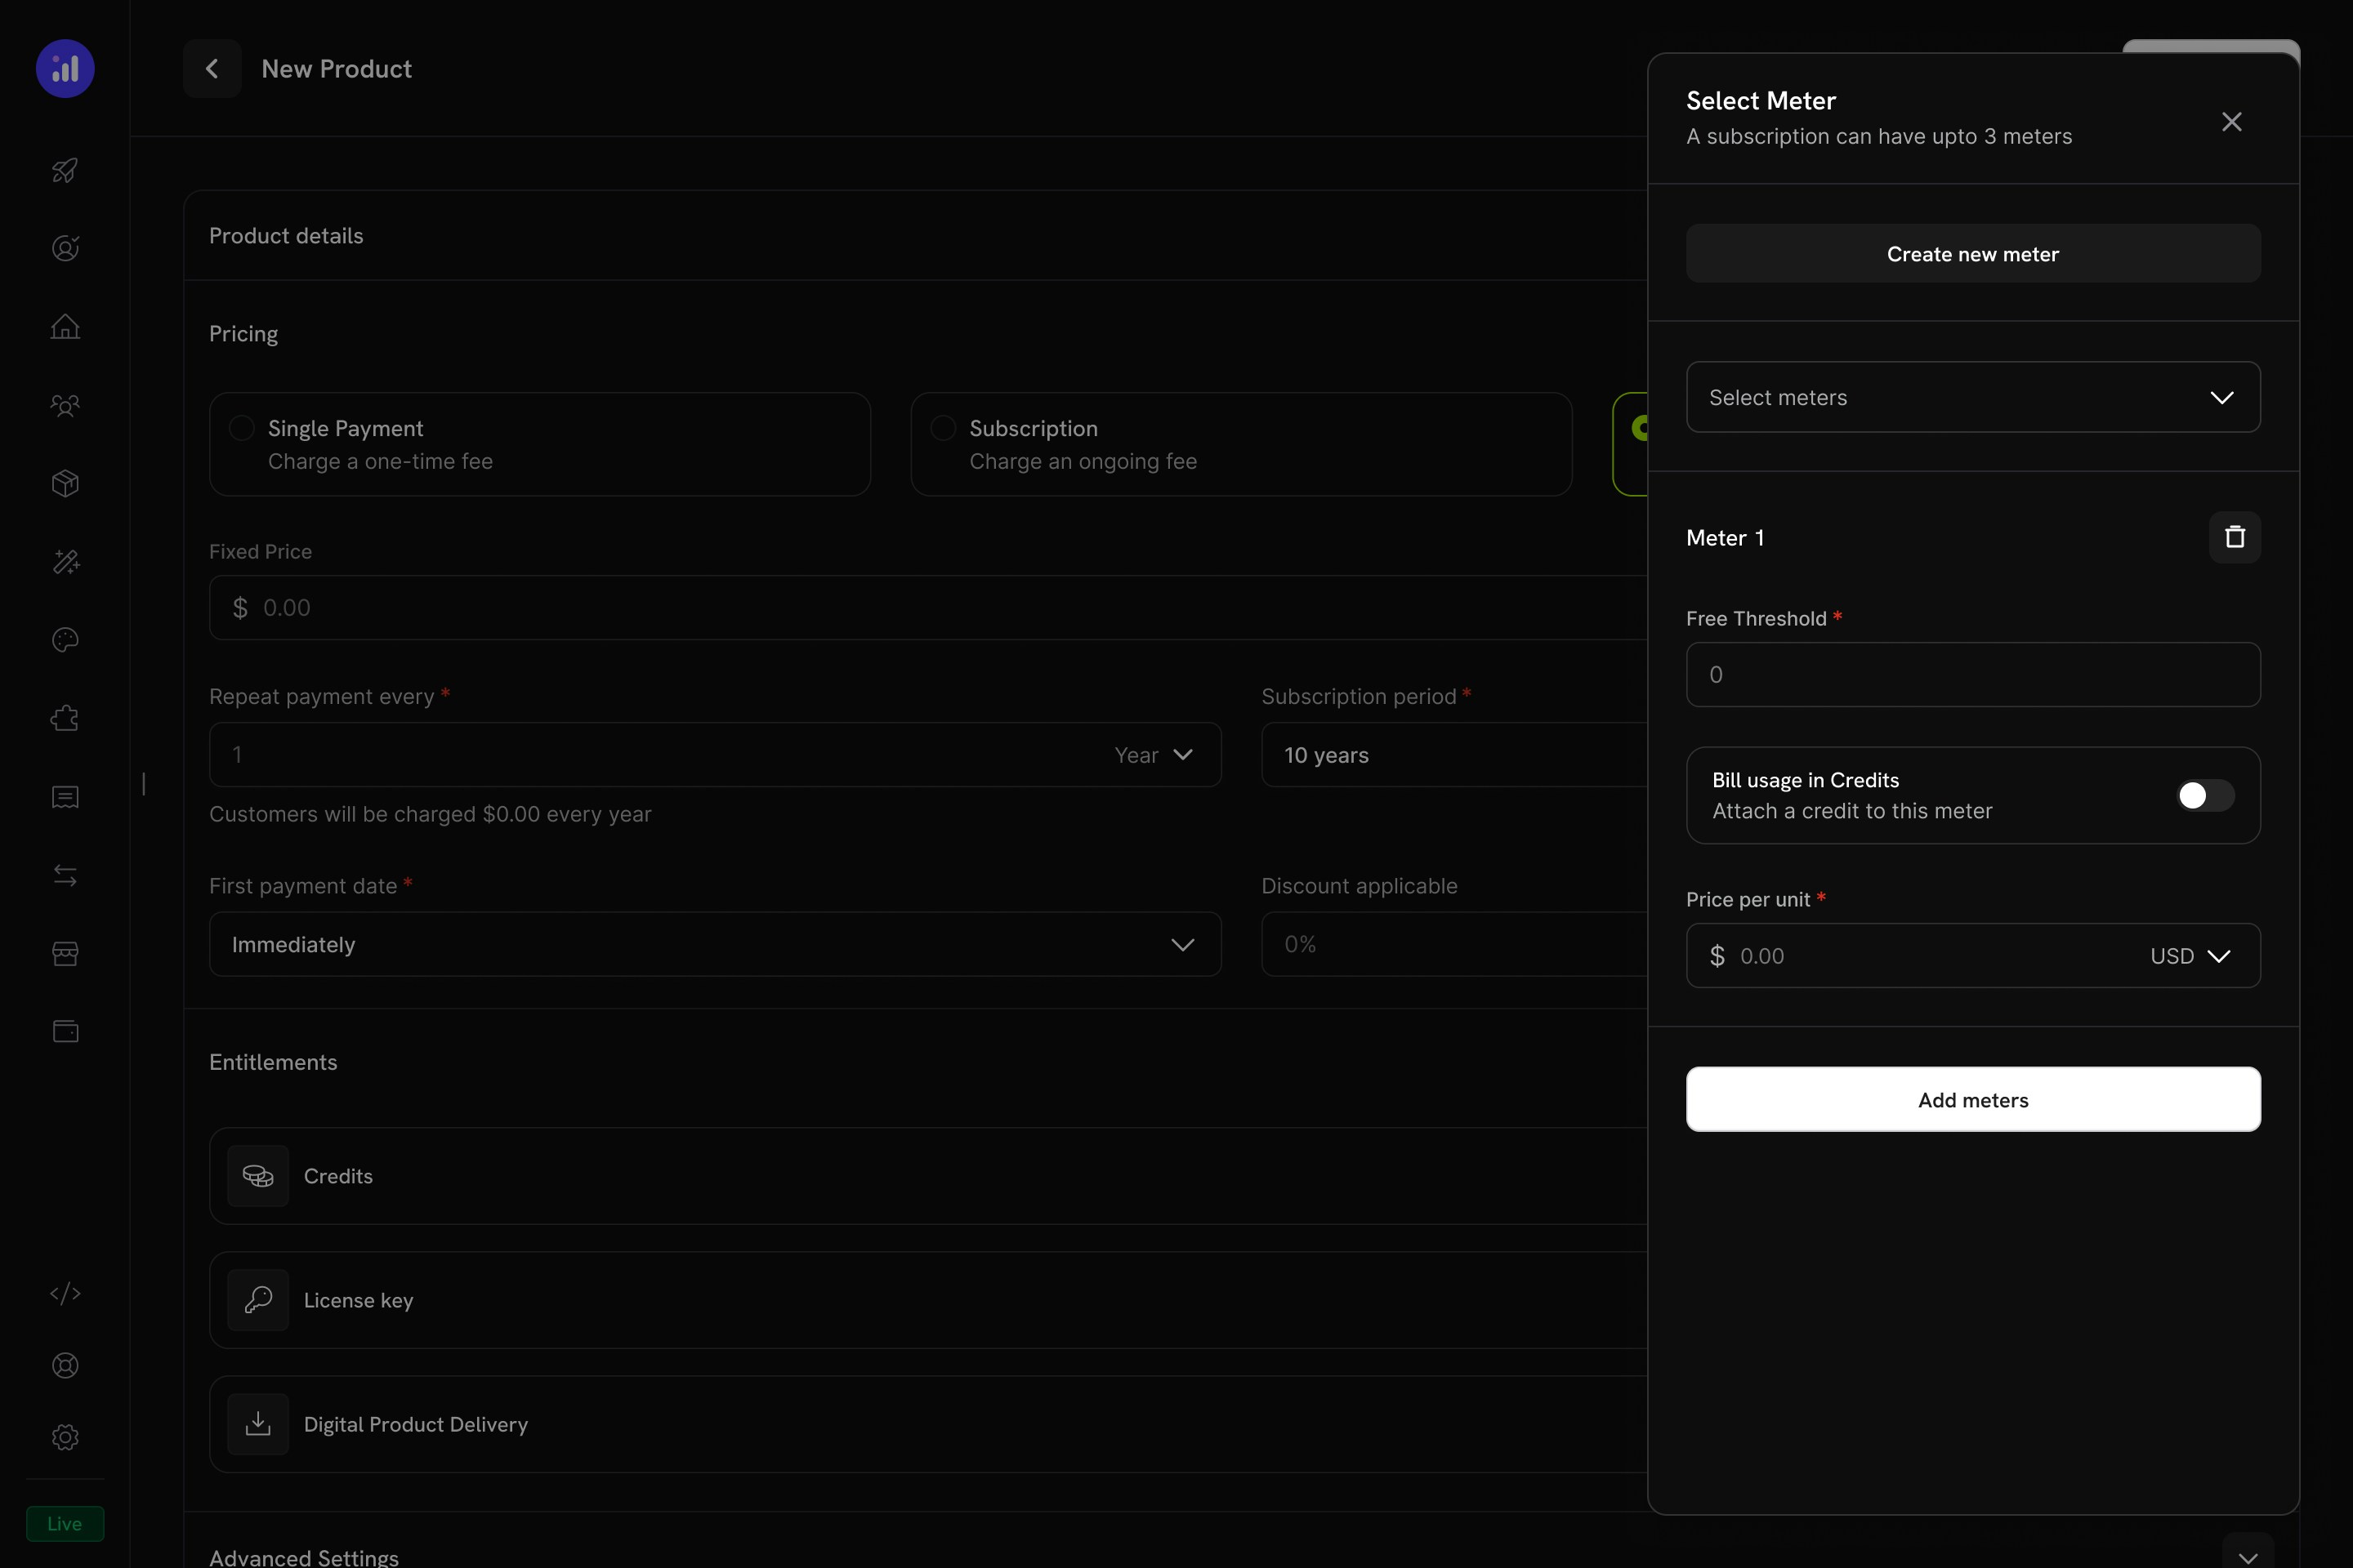Open the Products package icon in sidebar
Image resolution: width=2353 pixels, height=1568 pixels.
[65, 484]
